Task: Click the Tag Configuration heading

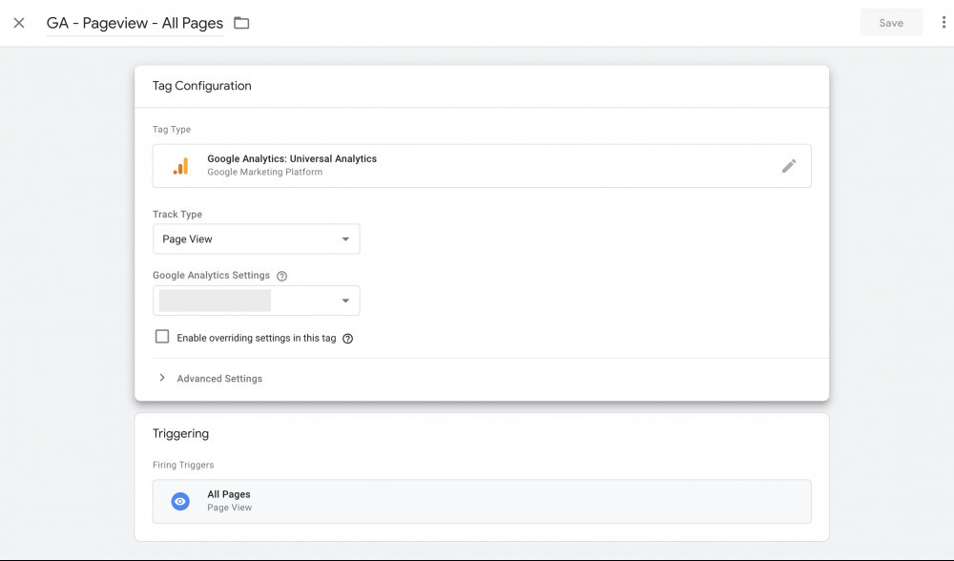Action: point(202,86)
